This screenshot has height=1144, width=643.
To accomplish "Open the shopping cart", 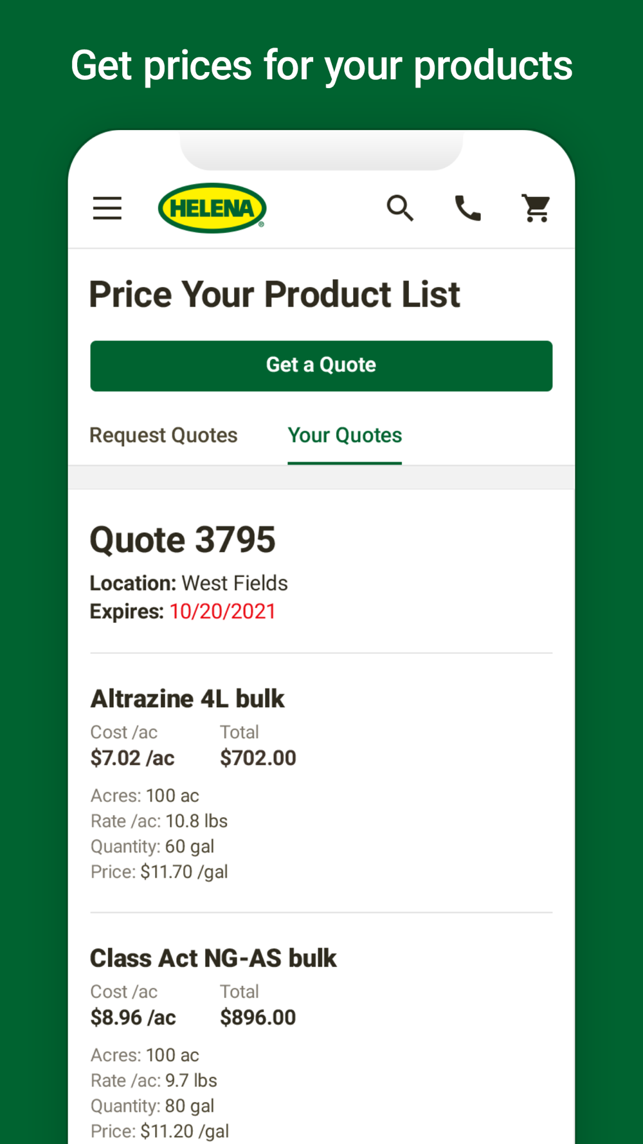I will (536, 208).
